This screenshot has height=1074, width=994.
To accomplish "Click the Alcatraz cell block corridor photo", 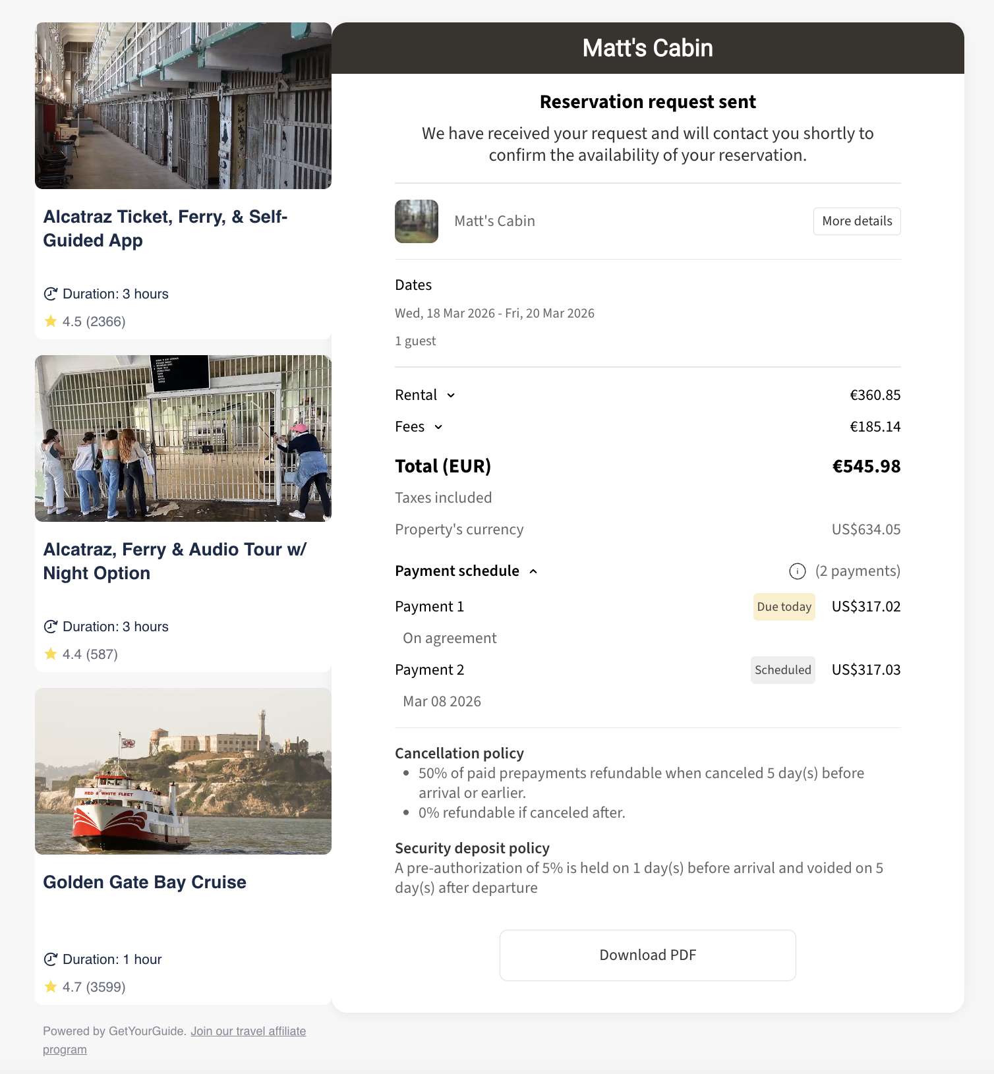I will tap(183, 106).
